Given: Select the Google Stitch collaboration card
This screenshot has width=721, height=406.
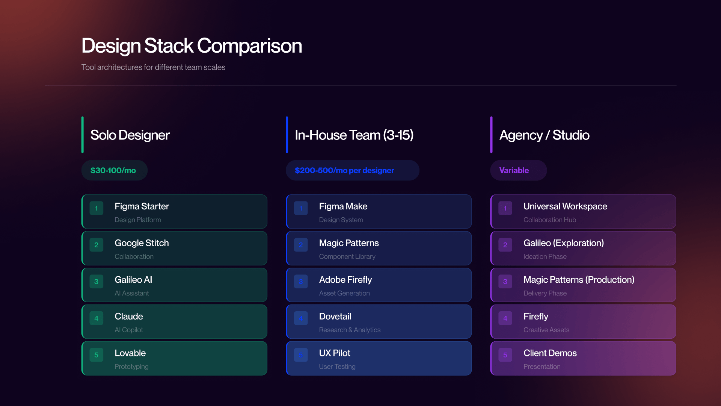Looking at the screenshot, I should tap(174, 248).
